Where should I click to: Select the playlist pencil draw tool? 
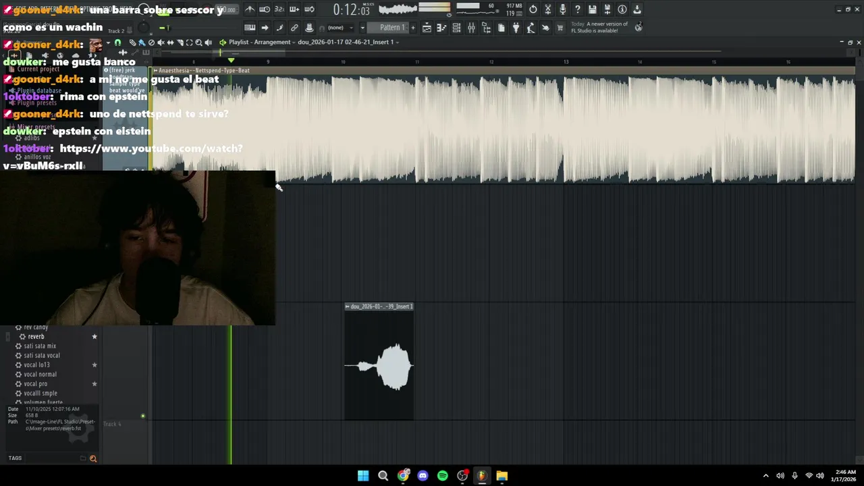pos(132,42)
